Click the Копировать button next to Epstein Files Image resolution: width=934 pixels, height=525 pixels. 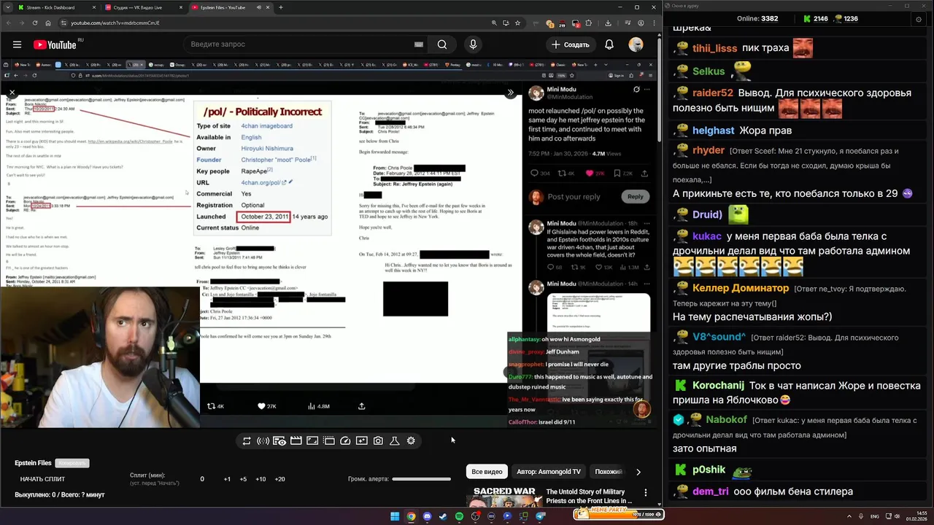click(x=72, y=463)
